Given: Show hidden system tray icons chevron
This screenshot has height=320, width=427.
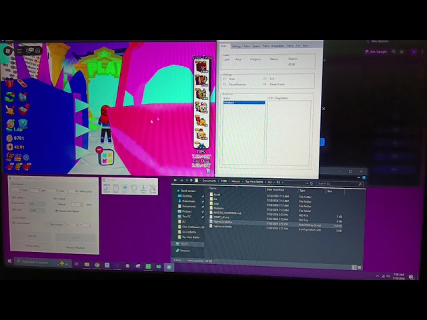Looking at the screenshot, I should (378, 276).
